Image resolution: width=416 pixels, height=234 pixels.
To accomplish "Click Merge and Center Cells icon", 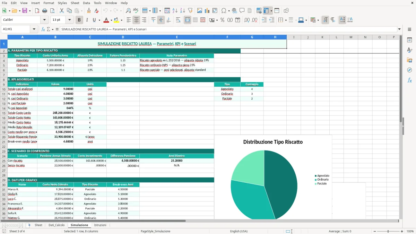I will (188, 20).
